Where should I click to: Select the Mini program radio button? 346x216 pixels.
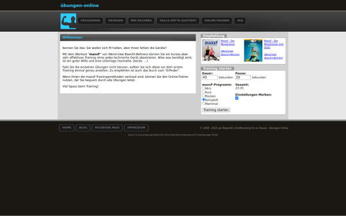[x=204, y=88]
